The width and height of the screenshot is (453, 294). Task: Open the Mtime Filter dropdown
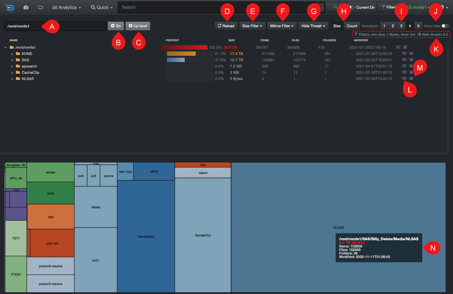coord(282,26)
